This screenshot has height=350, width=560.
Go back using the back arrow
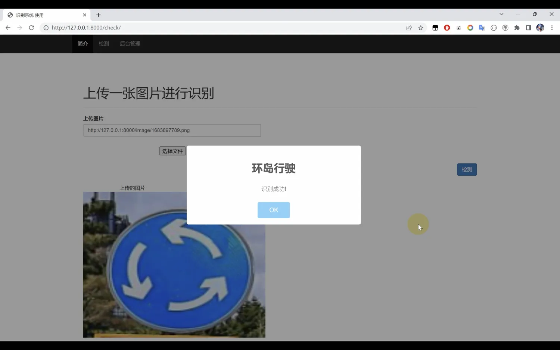8,28
